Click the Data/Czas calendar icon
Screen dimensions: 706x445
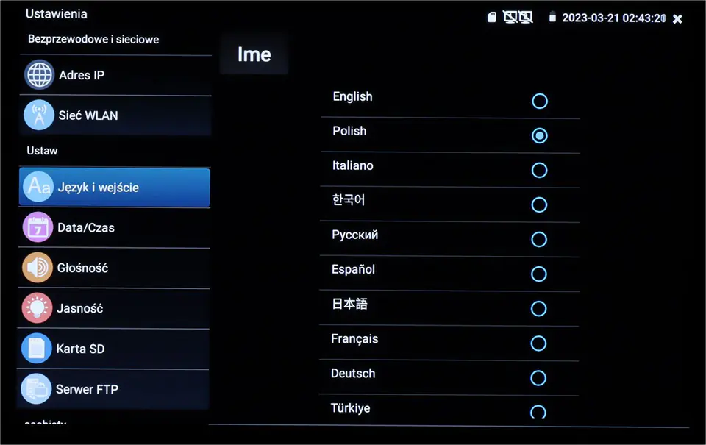38,228
